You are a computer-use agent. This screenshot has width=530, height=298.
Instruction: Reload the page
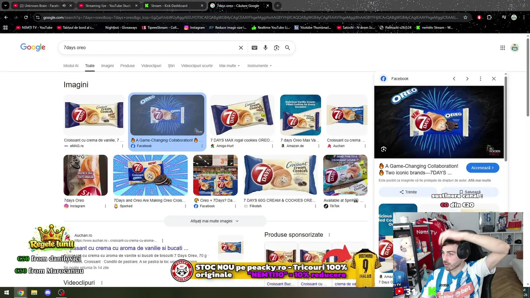coord(26,17)
